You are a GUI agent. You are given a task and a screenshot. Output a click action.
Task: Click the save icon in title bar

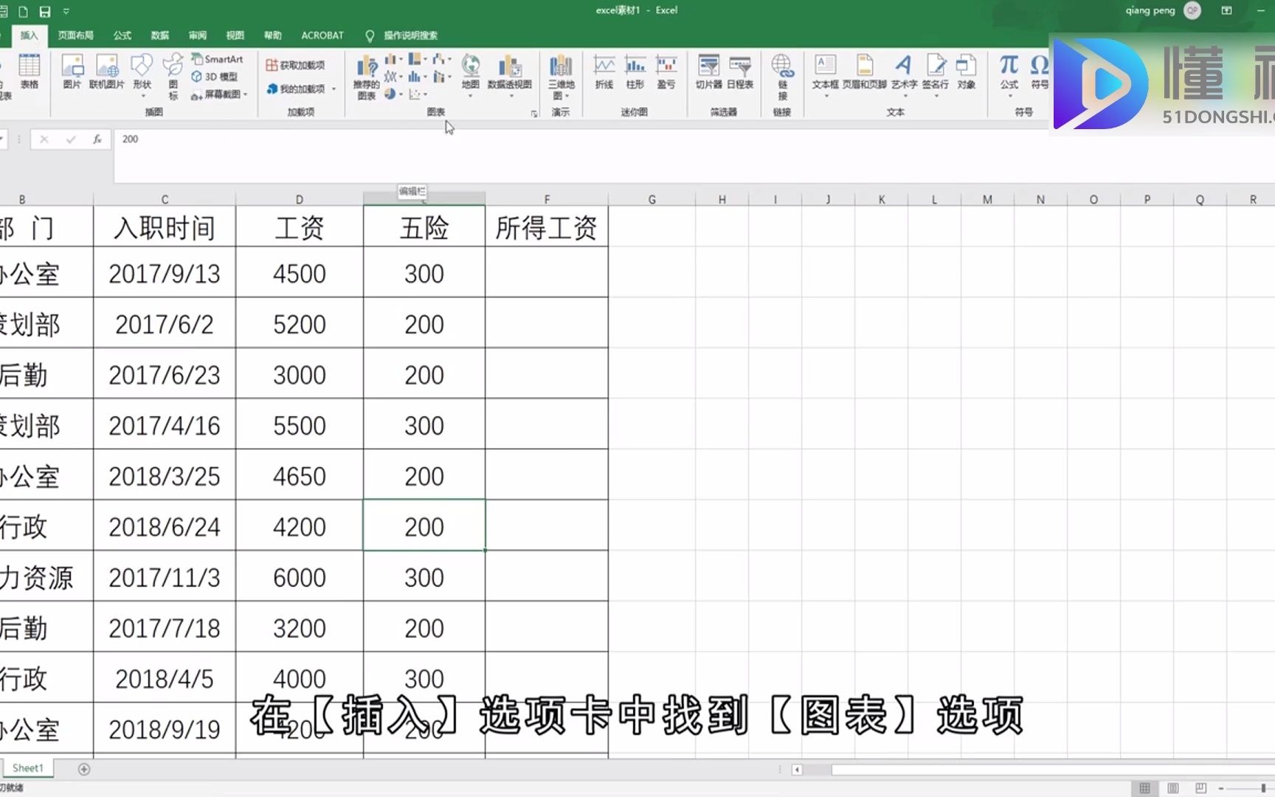[45, 11]
